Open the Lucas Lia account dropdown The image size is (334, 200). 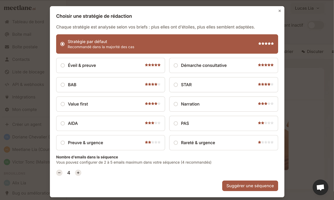307,8
